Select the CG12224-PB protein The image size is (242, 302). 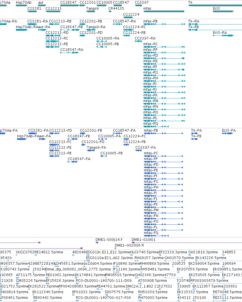click(x=126, y=145)
